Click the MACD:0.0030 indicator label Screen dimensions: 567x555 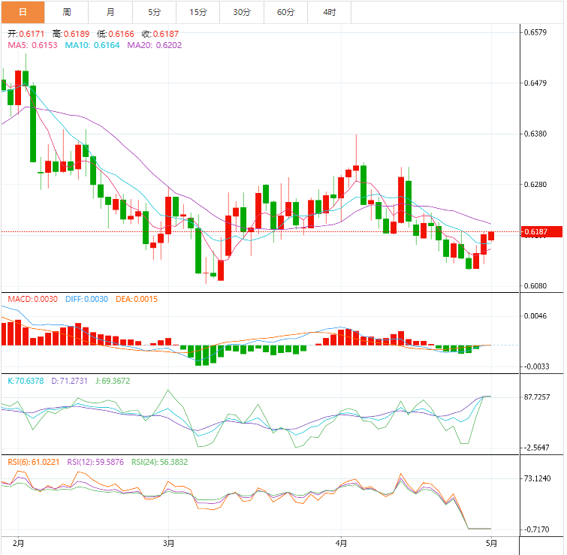(x=32, y=299)
